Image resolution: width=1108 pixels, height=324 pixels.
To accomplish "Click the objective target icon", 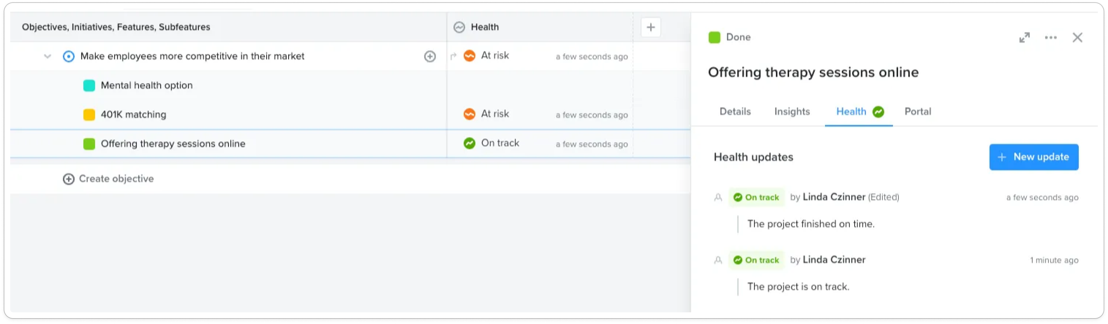I will (x=68, y=56).
